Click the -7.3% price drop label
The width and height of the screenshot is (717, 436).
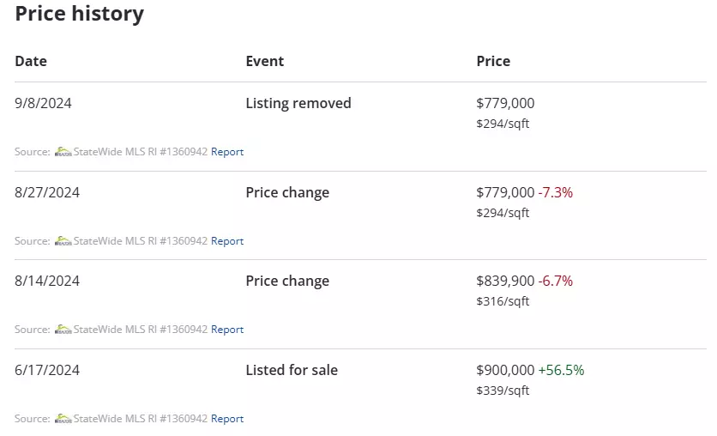tap(556, 192)
